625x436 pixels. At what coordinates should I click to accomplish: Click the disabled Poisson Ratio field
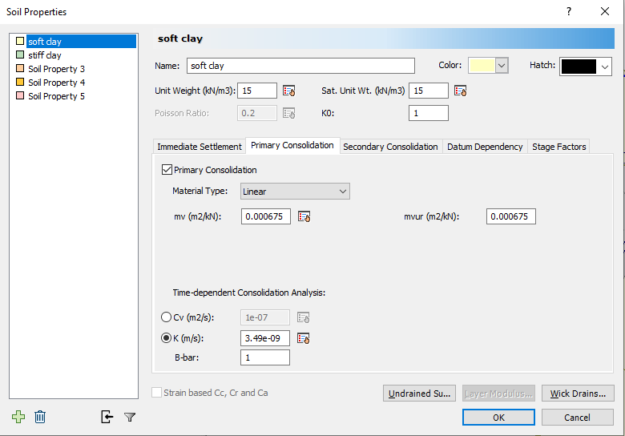pos(257,113)
